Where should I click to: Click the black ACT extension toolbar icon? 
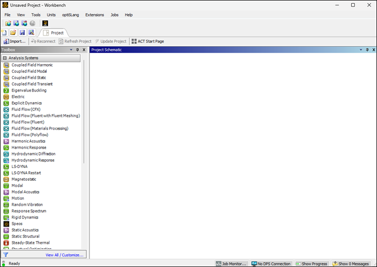45,23
